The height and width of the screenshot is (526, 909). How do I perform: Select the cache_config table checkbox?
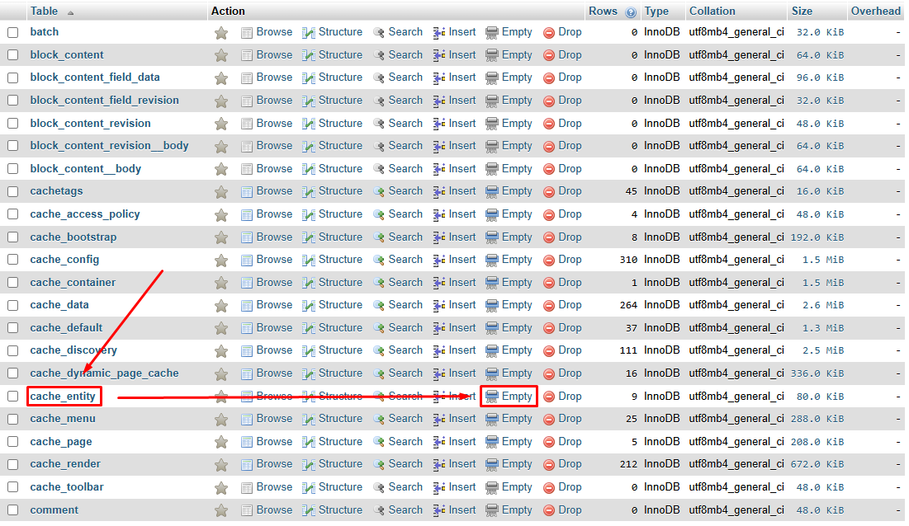(12, 260)
